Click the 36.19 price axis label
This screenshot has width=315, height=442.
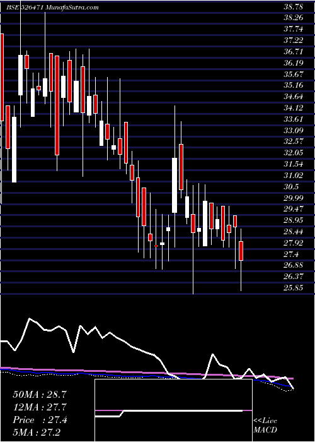click(293, 63)
